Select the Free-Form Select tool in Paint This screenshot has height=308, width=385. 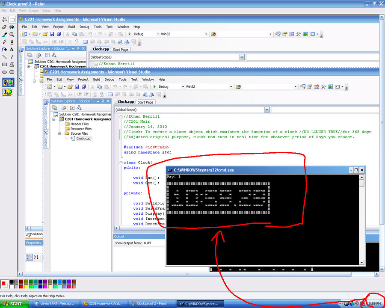click(4, 19)
